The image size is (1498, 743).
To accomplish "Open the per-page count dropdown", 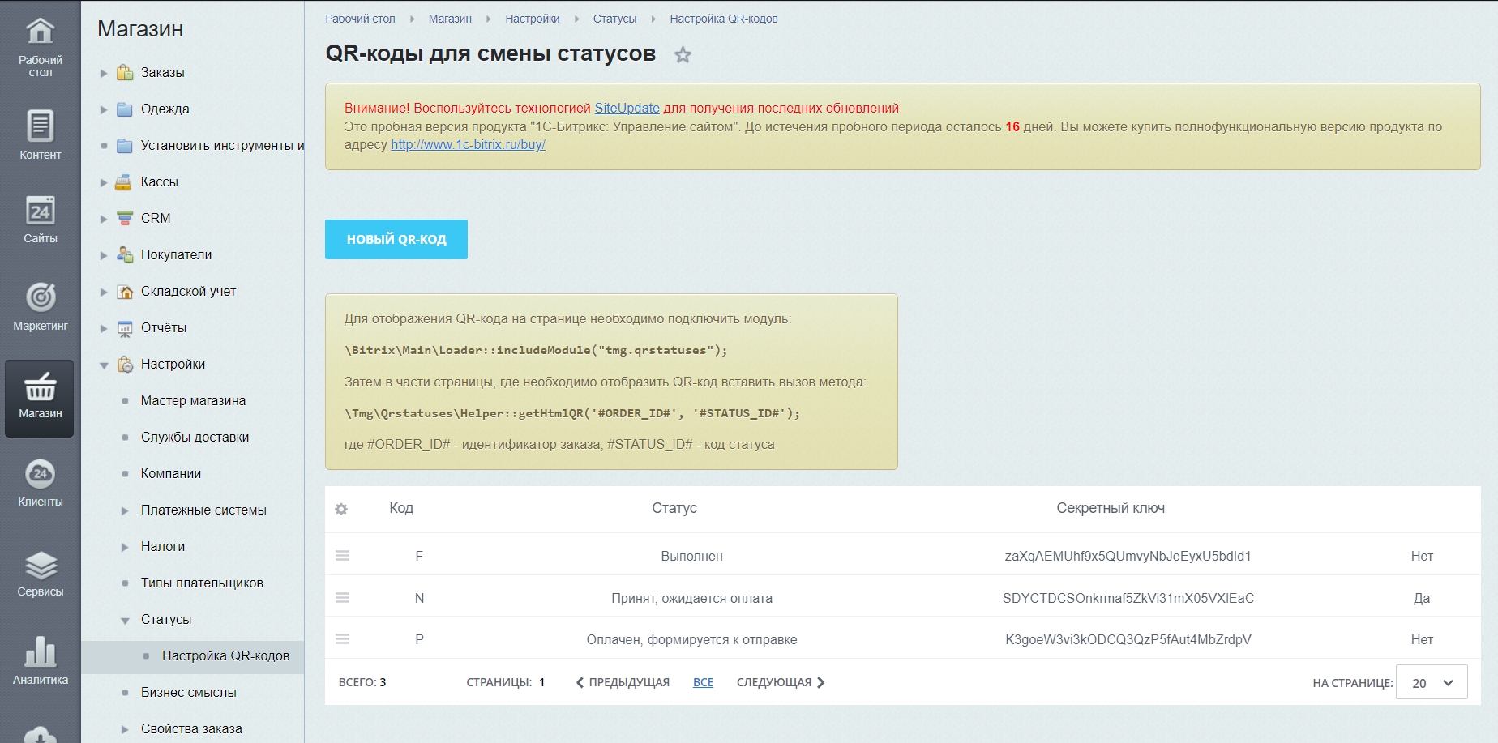I will [1432, 683].
